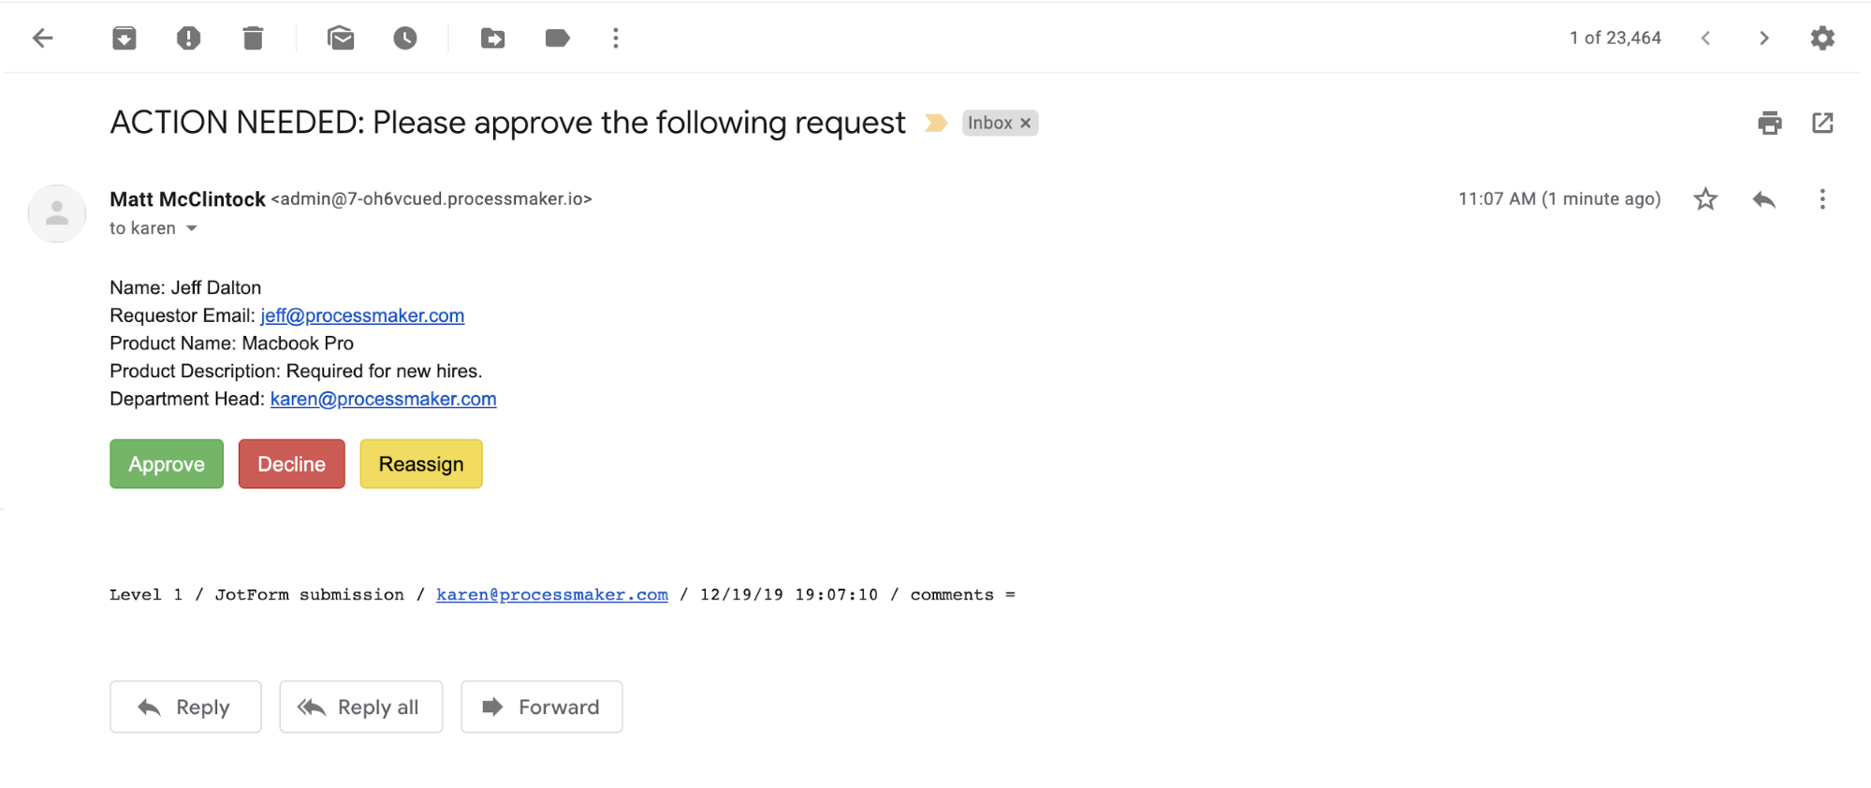Open toolbar's three-dot more menu

[616, 38]
